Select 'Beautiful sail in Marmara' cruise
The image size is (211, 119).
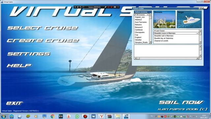tap(176, 36)
